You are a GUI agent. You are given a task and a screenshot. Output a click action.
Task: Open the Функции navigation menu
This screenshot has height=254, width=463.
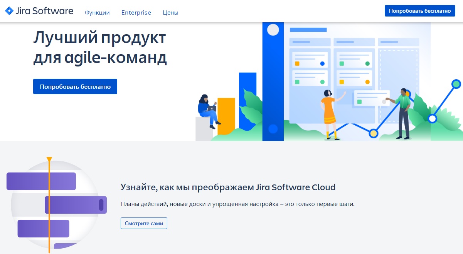click(98, 12)
